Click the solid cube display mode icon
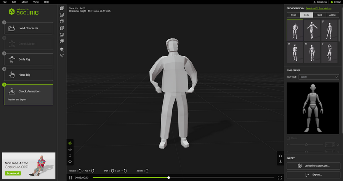The width and height of the screenshot is (343, 181). click(x=62, y=49)
